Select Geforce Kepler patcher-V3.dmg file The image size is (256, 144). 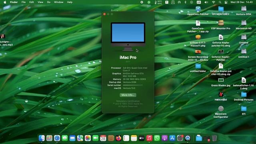(x=221, y=37)
